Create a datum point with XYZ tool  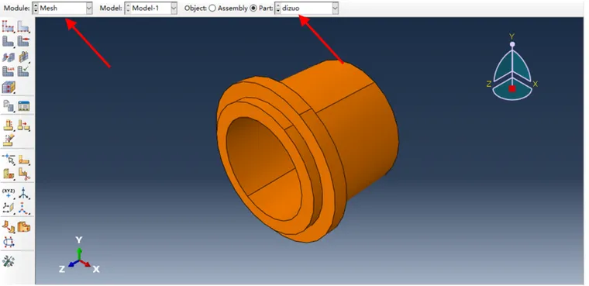coord(8,194)
